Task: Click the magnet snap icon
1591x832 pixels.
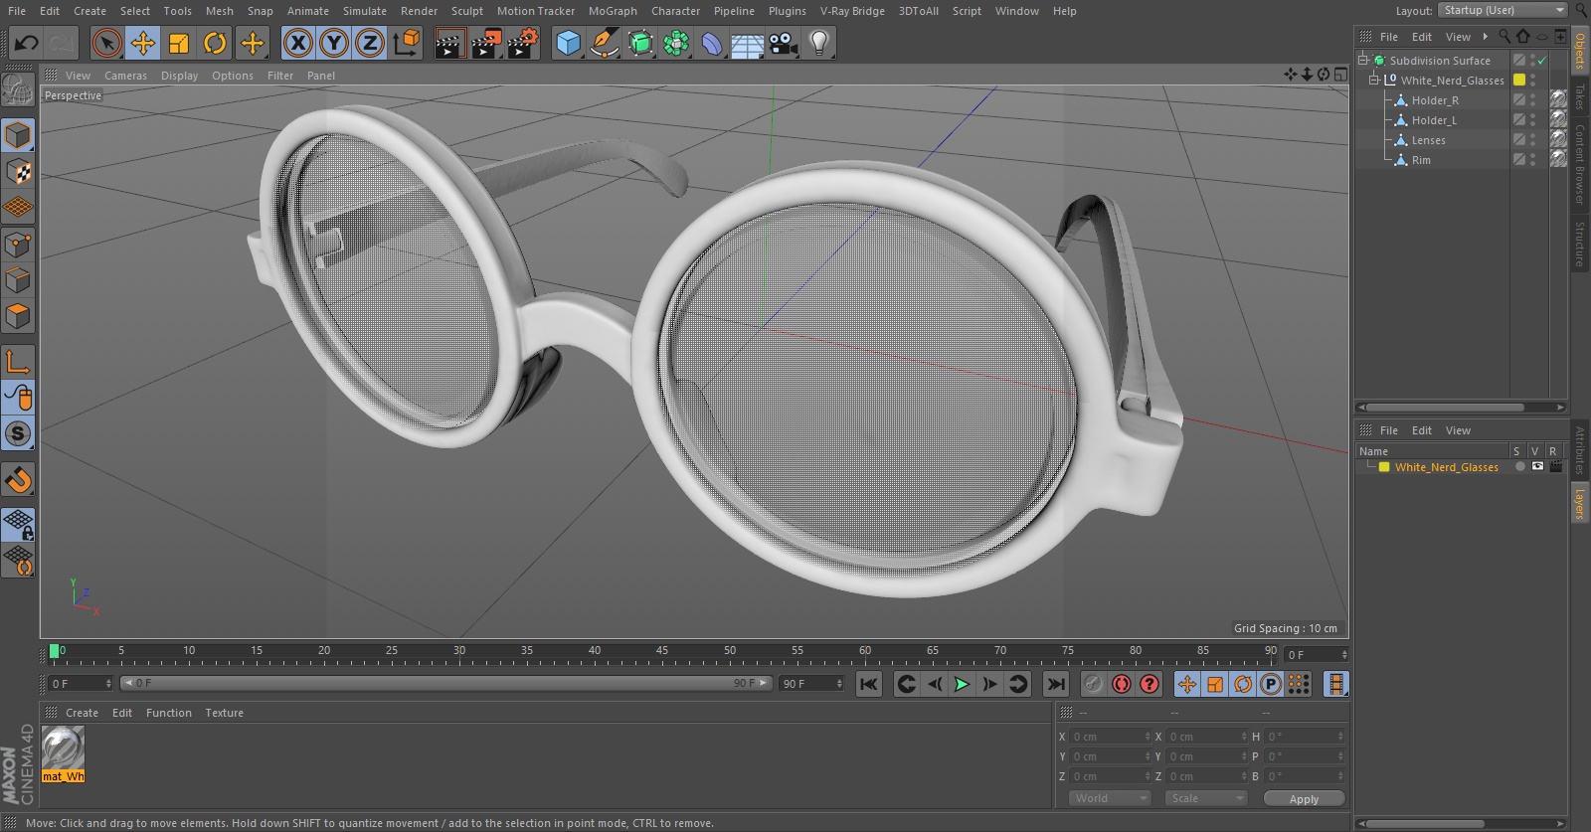Action: tap(18, 480)
